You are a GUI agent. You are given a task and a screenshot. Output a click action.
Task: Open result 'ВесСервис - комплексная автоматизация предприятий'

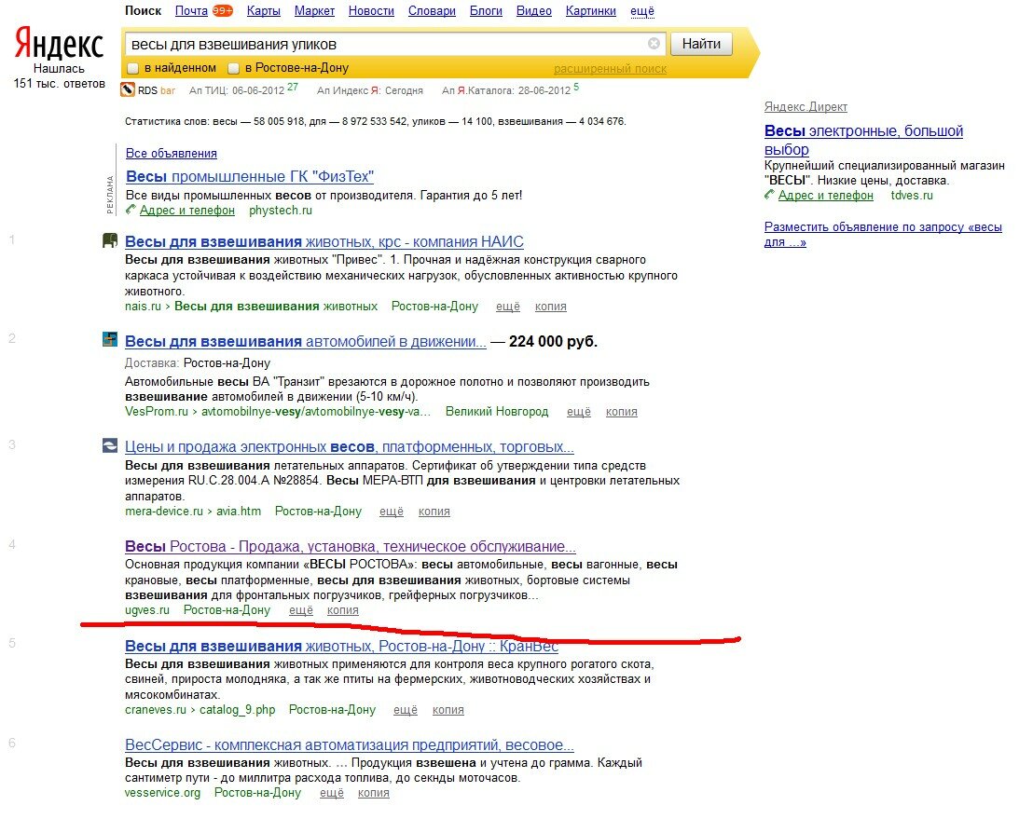(350, 744)
